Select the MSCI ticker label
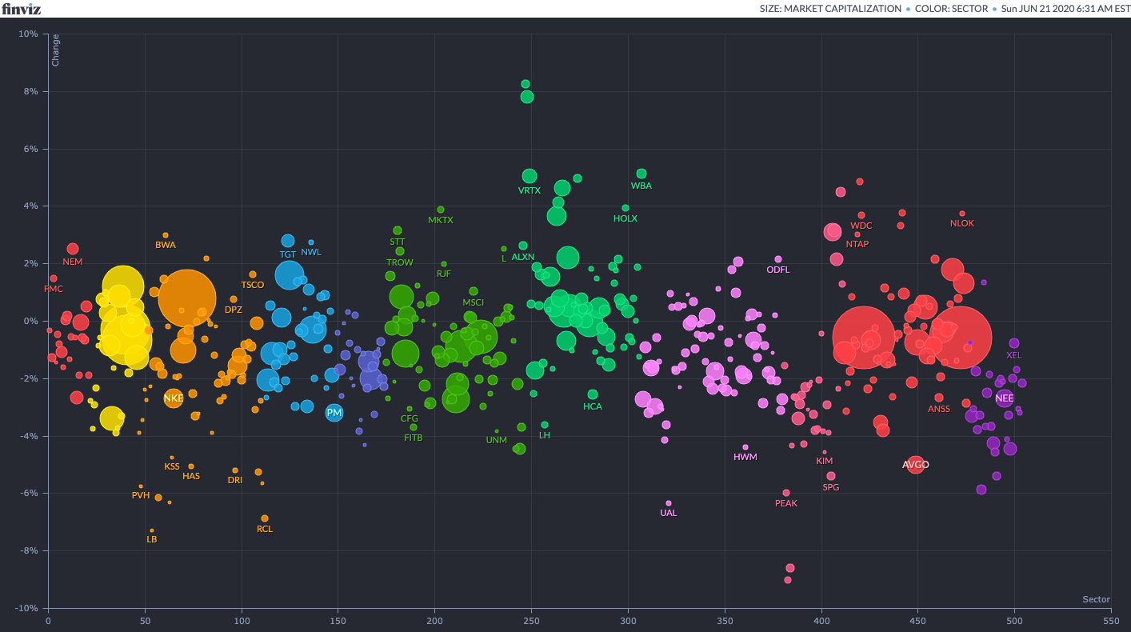1131x632 pixels. click(474, 302)
